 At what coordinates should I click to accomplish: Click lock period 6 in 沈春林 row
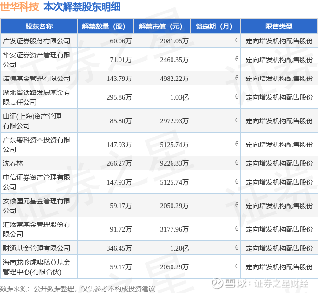click(237, 162)
